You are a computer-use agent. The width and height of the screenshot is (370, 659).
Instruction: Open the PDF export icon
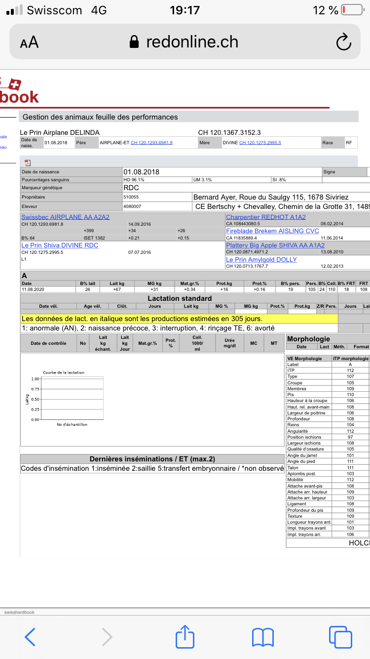(28, 163)
